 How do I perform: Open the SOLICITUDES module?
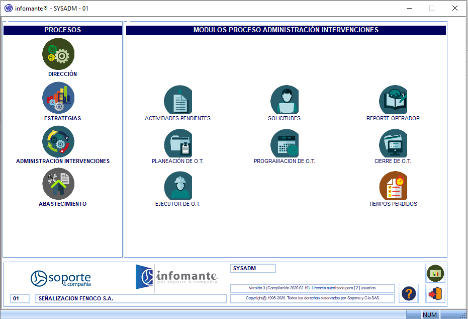[285, 101]
